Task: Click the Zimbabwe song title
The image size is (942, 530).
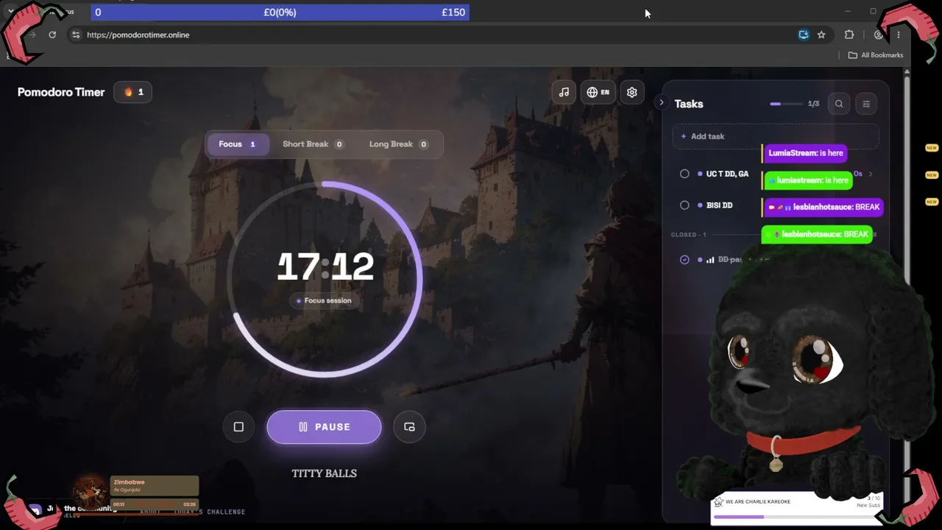Action: click(130, 482)
